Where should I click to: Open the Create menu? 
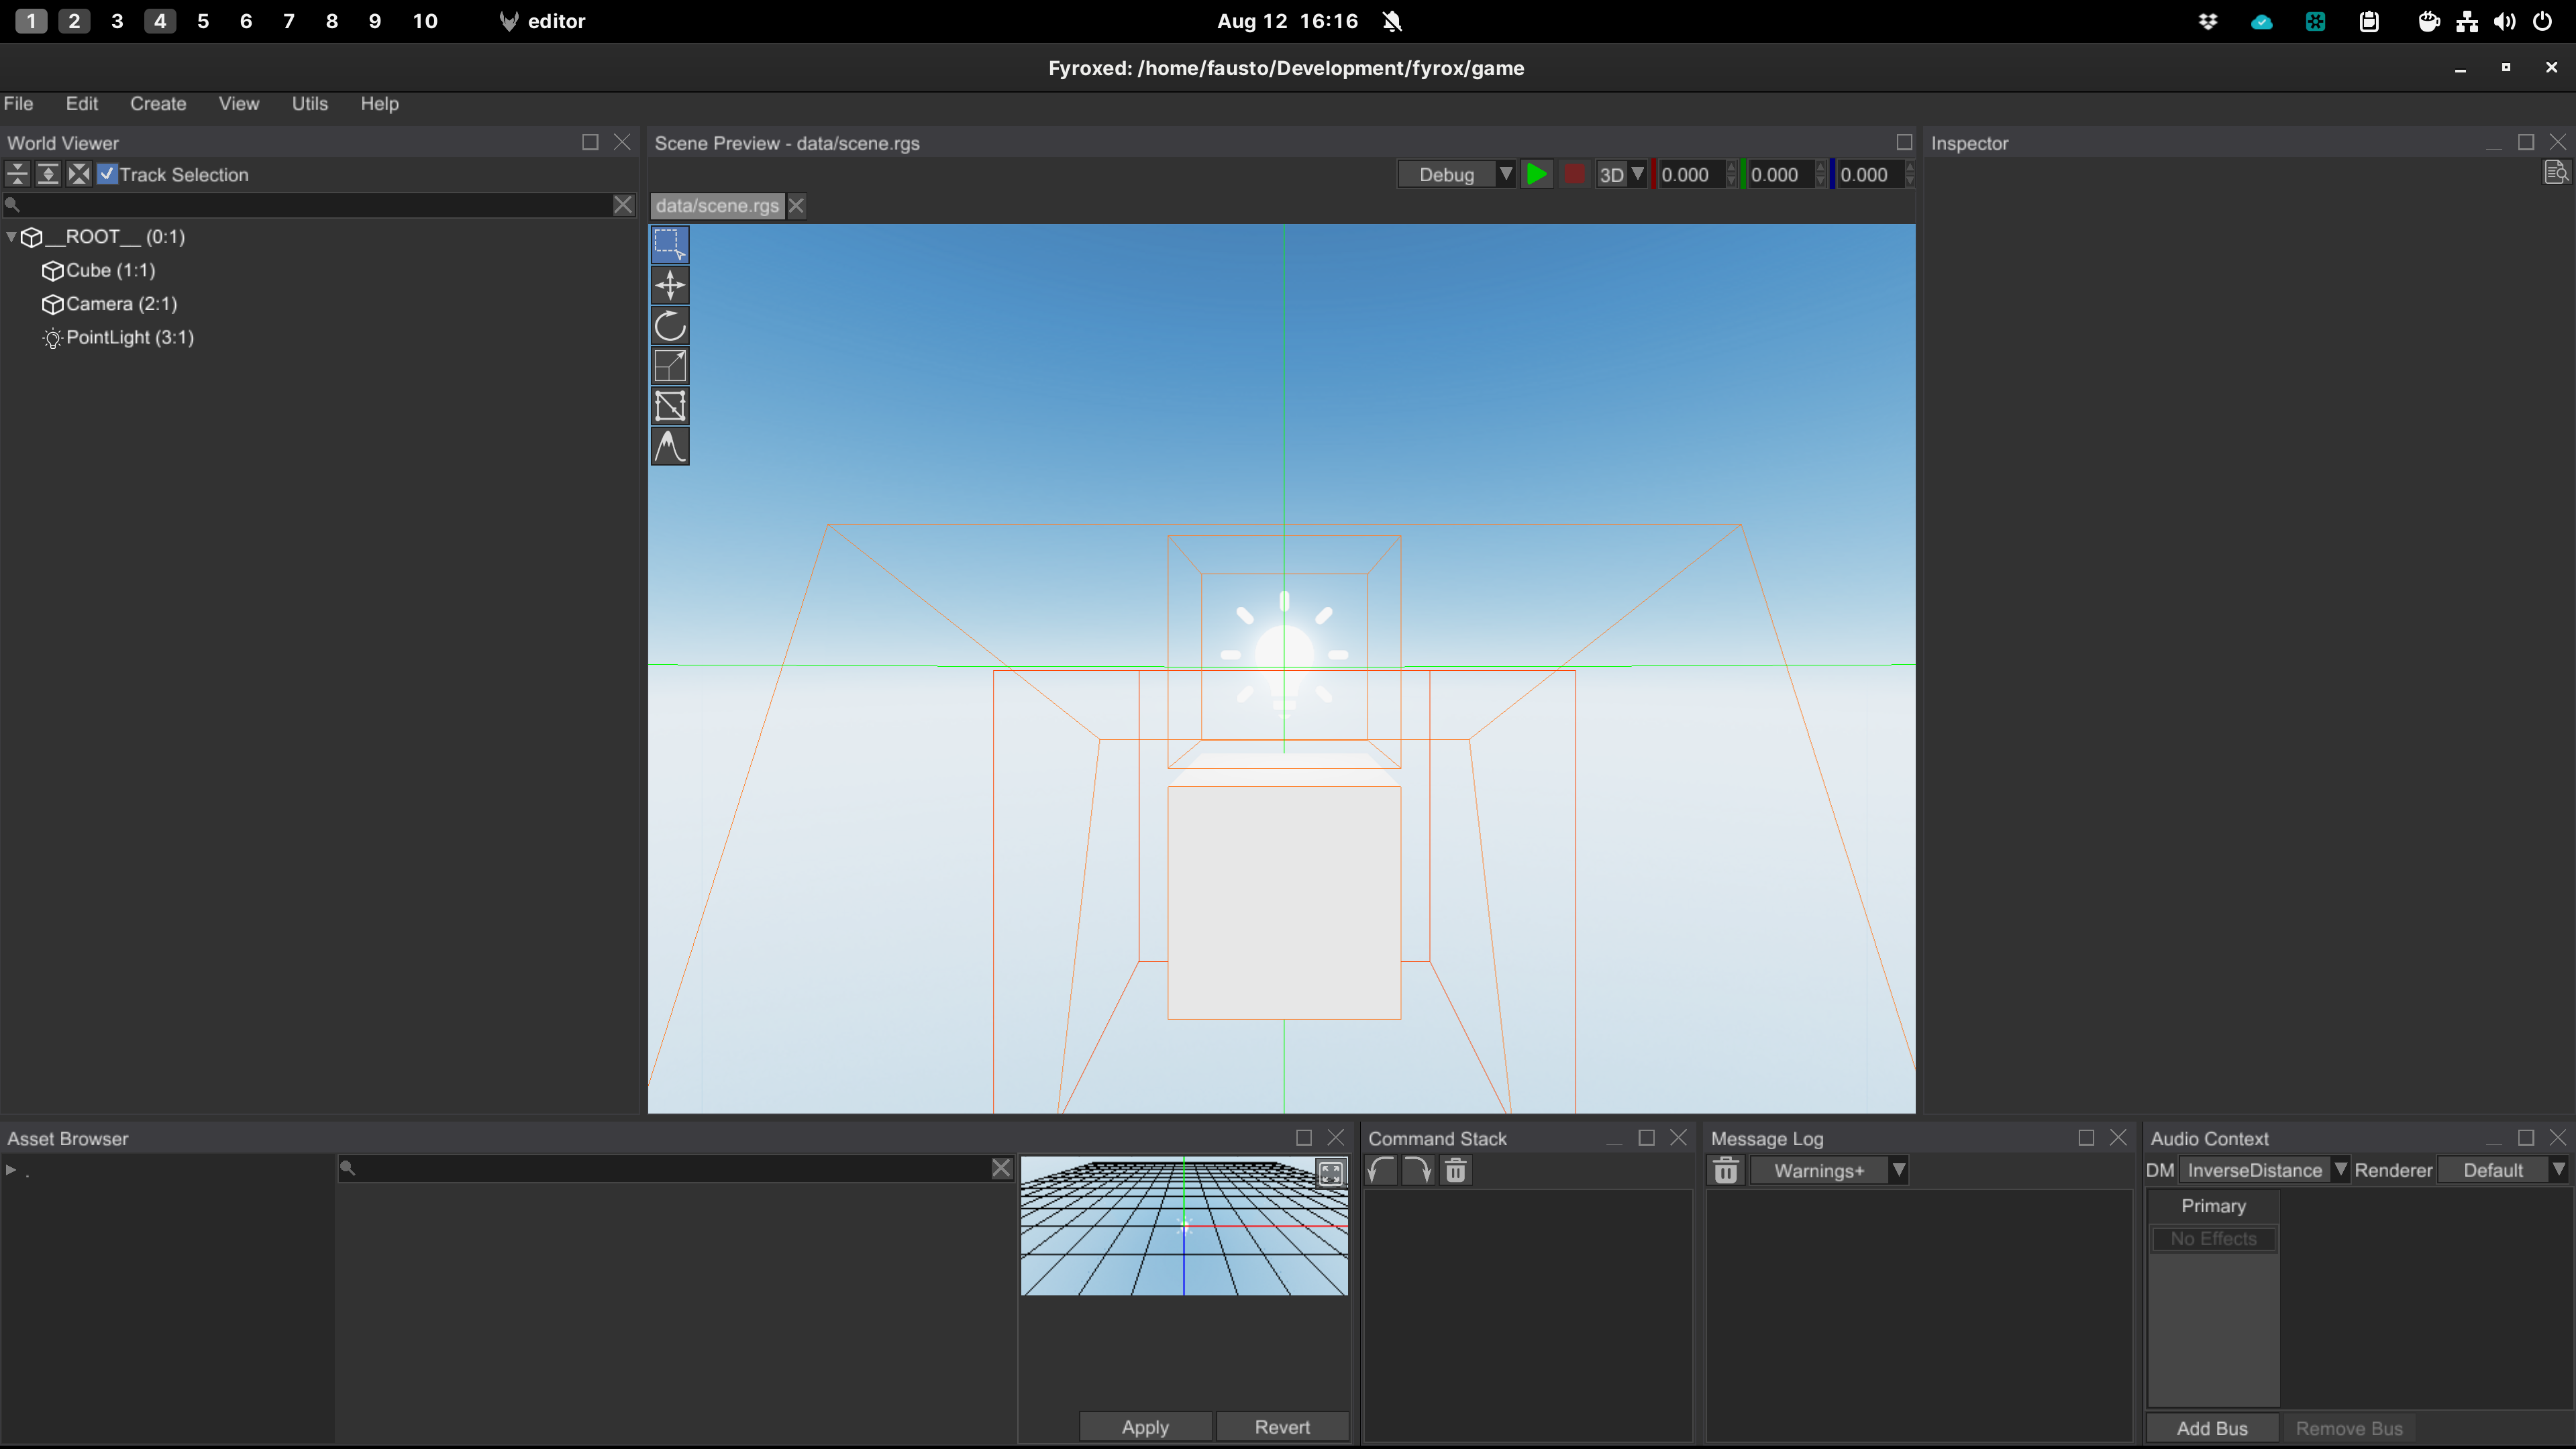[158, 103]
